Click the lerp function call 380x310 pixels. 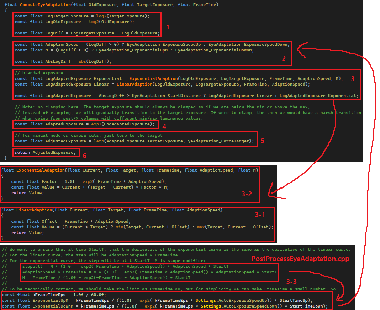173,141
